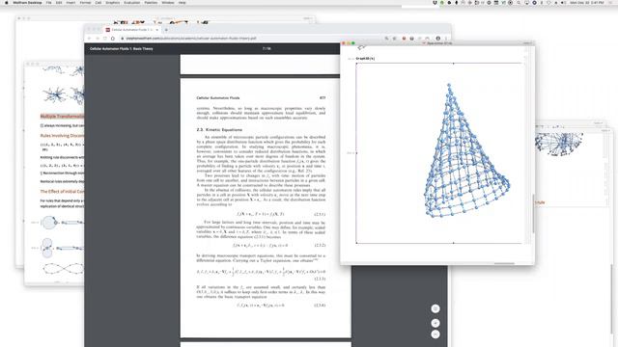Click the orange text in right background notebook
The image size is (618, 347).
pos(540,202)
